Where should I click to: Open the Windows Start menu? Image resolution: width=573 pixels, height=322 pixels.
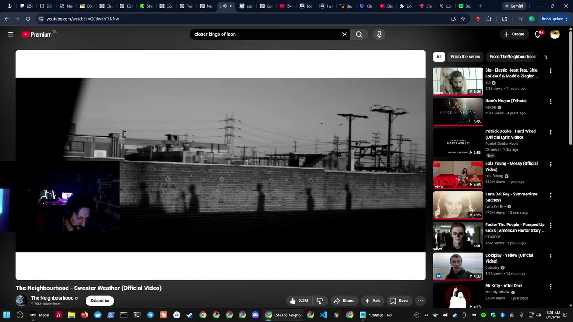coord(7,315)
